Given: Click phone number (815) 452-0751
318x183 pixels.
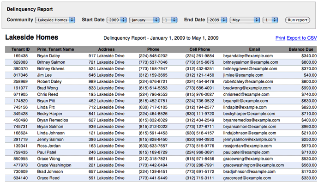Looking at the screenshot, I should pyautogui.click(x=153, y=101).
